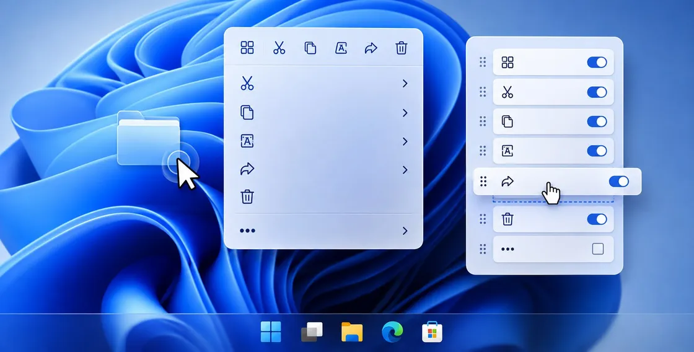Select the folder icon on the desktop
Viewport: 694px width, 352px height.
click(x=149, y=138)
